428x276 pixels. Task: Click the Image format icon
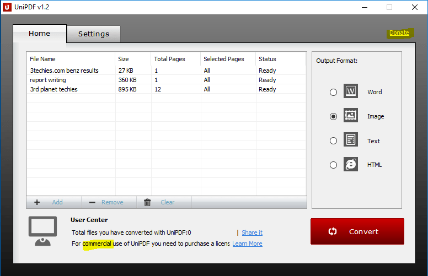coord(350,115)
